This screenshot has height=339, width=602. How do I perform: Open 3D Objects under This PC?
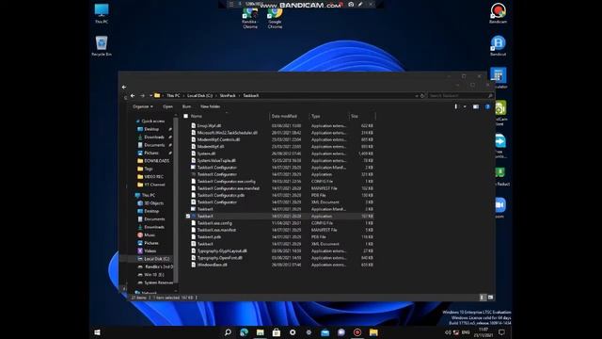coord(153,203)
